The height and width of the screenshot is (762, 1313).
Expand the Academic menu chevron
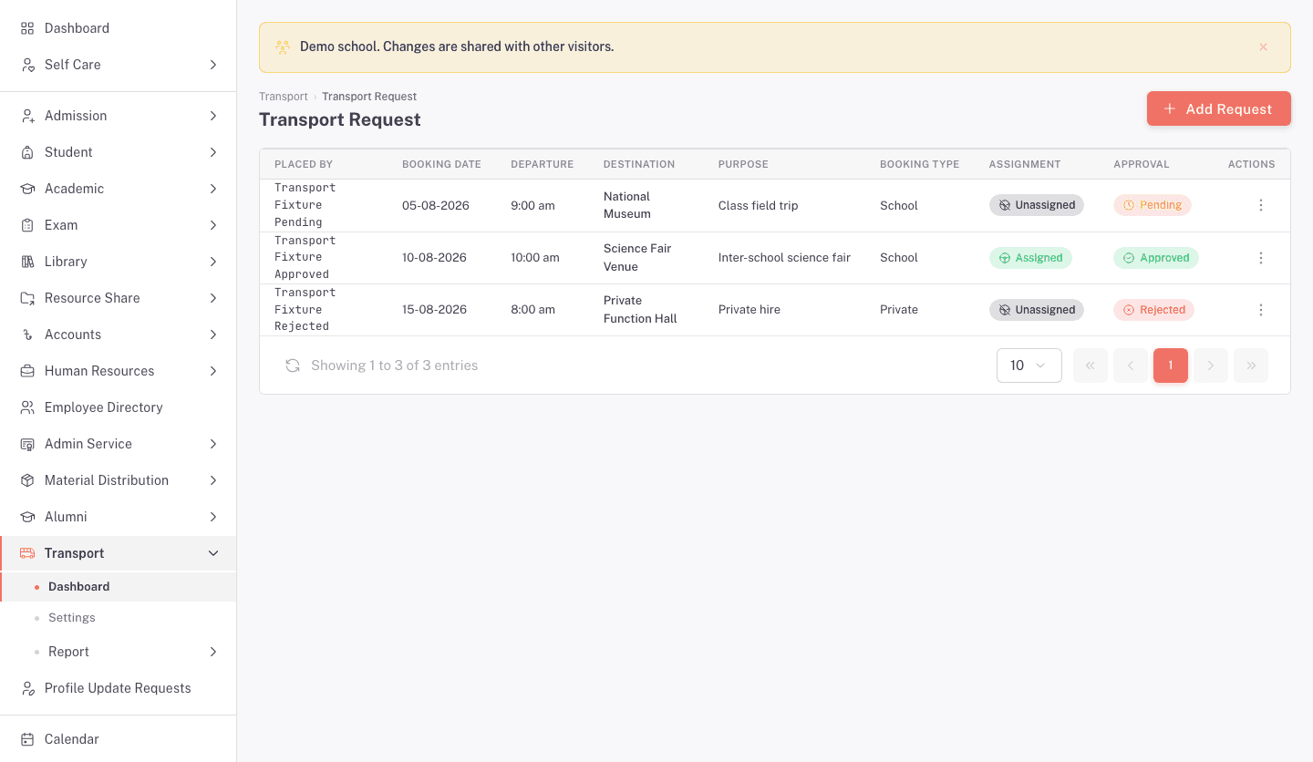coord(213,189)
